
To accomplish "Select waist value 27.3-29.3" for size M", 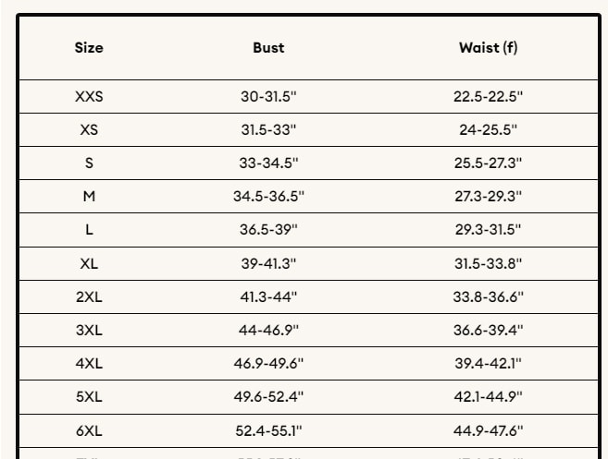I will point(488,196).
